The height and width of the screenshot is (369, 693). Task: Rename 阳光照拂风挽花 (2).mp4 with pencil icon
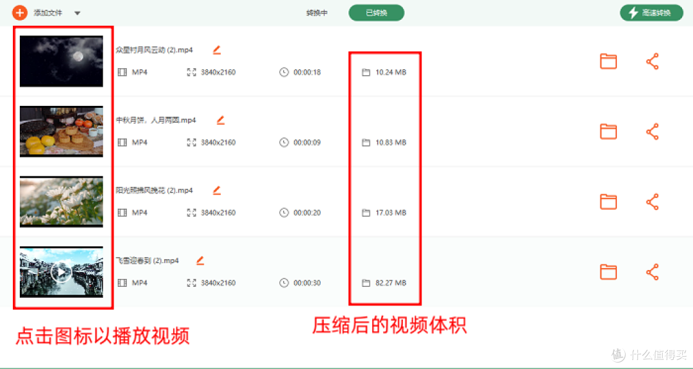(x=217, y=191)
